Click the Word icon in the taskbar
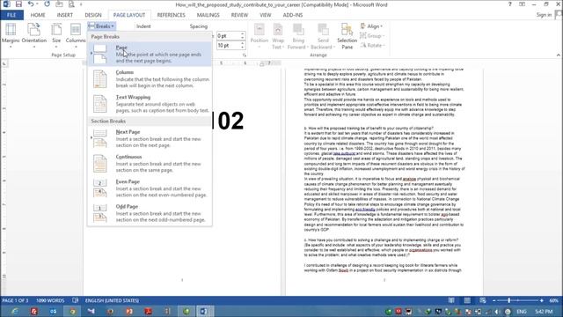 204,311
